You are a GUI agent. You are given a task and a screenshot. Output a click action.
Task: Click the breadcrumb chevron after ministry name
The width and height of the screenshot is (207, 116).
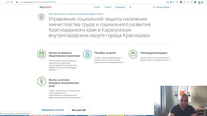click(103, 14)
